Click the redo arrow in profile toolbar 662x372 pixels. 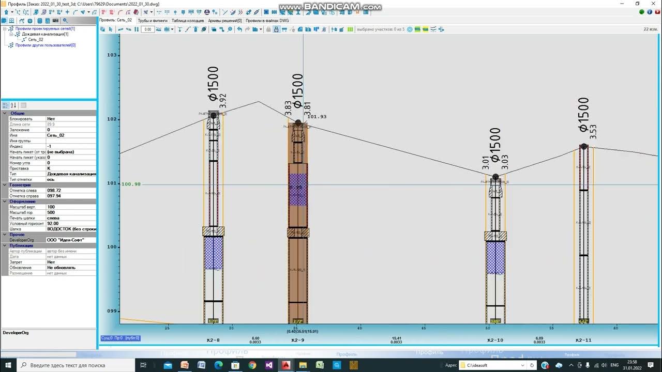pos(248,29)
